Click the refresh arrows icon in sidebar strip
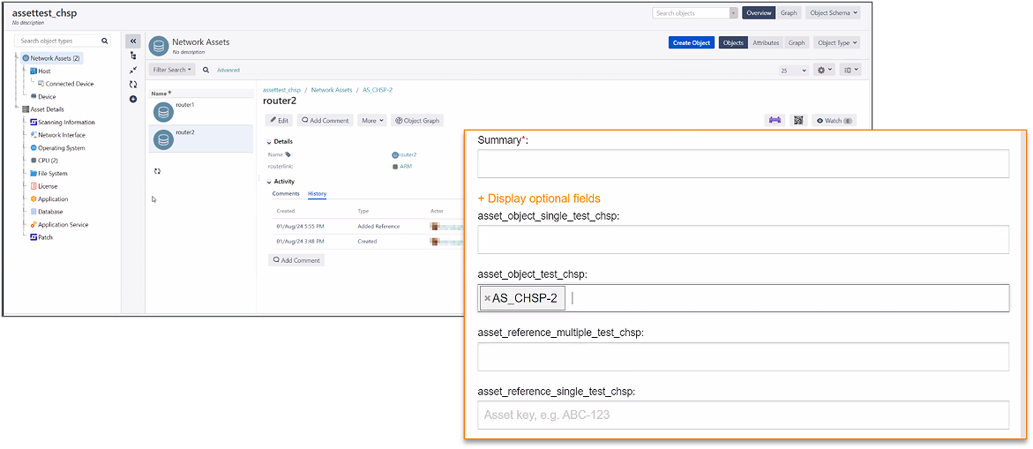Screen dimensions: 1033x449 point(133,85)
